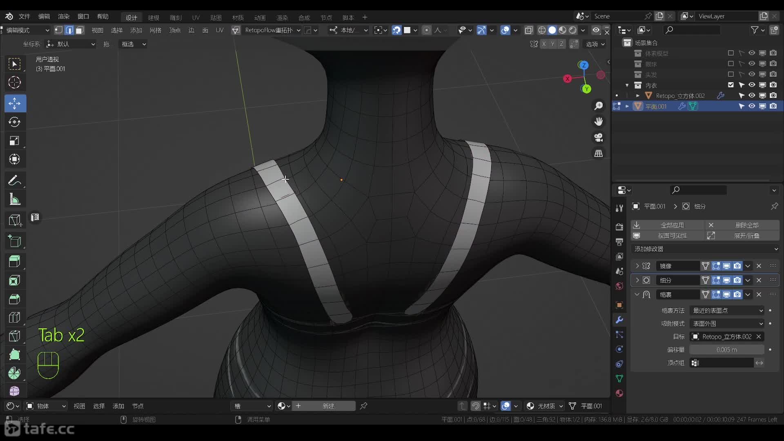Switch to the 建模 workspace tab
Viewport: 784px width, 441px height.
(154, 18)
